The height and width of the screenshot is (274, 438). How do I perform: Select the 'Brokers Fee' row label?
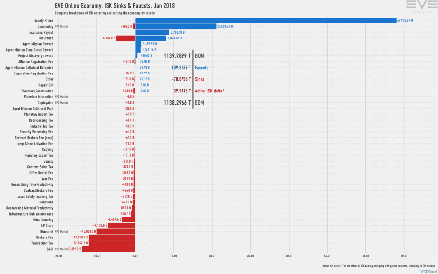[45, 237]
